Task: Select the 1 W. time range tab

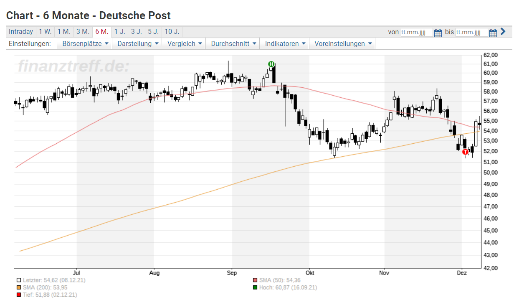Action: coord(45,31)
